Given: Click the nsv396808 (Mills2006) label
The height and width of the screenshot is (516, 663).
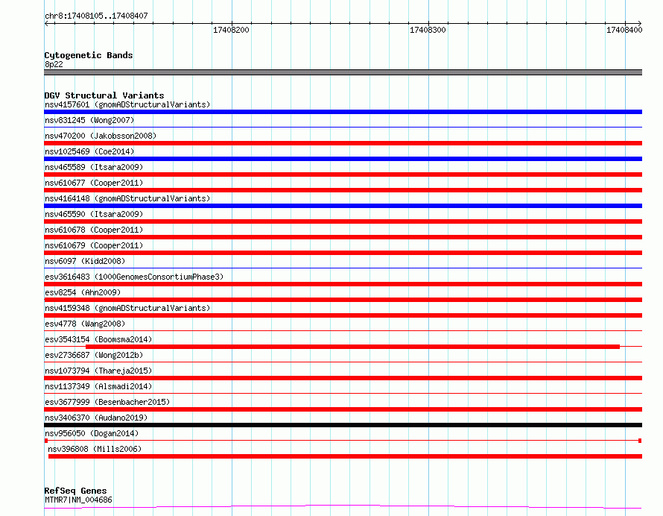Looking at the screenshot, I should pyautogui.click(x=95, y=449).
